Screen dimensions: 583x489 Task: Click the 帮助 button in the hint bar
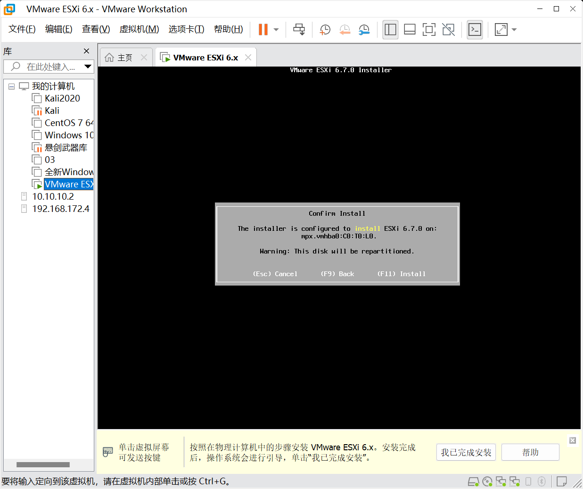(530, 452)
